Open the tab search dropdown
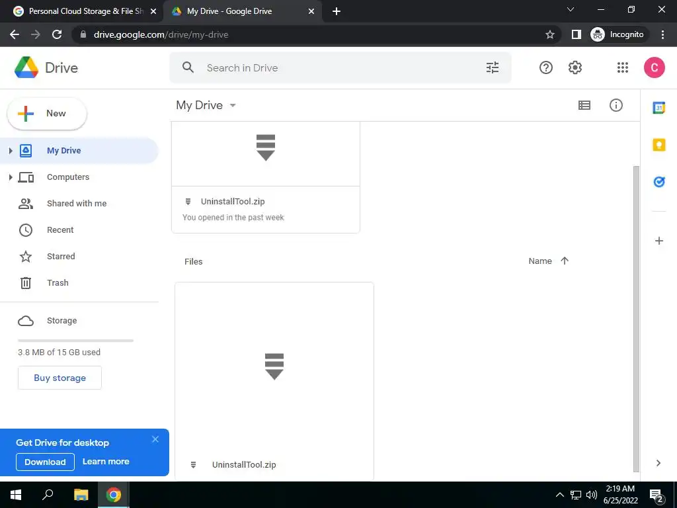Image resolution: width=677 pixels, height=508 pixels. coord(571,9)
